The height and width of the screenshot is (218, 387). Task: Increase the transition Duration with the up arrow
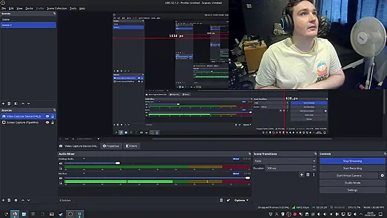pos(314,167)
